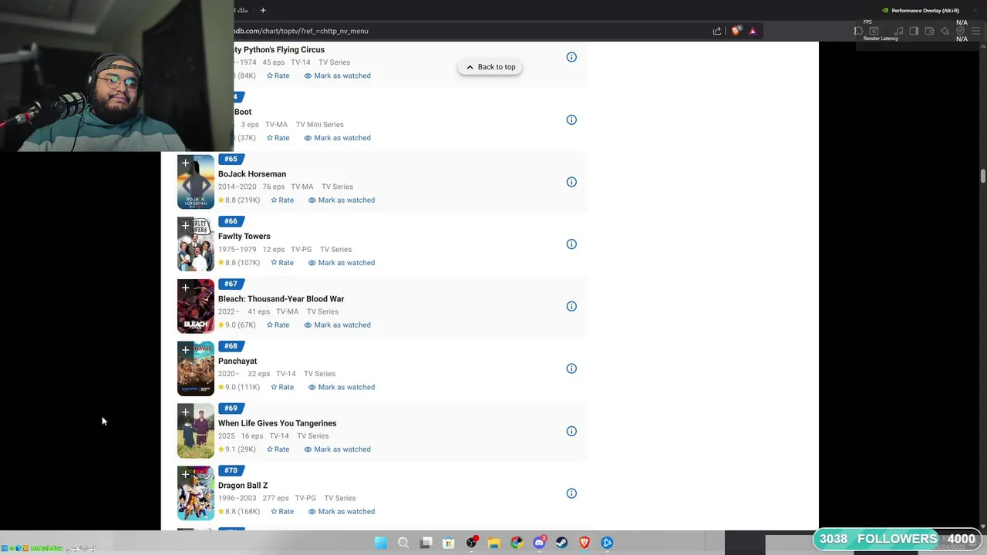Rate Fawlty Towers
Image resolution: width=987 pixels, height=555 pixels.
pyautogui.click(x=282, y=263)
